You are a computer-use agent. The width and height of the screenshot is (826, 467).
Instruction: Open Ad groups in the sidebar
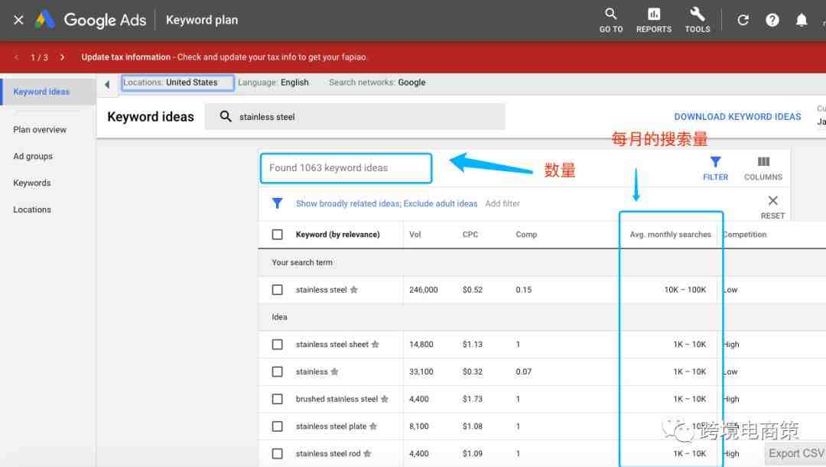point(33,157)
